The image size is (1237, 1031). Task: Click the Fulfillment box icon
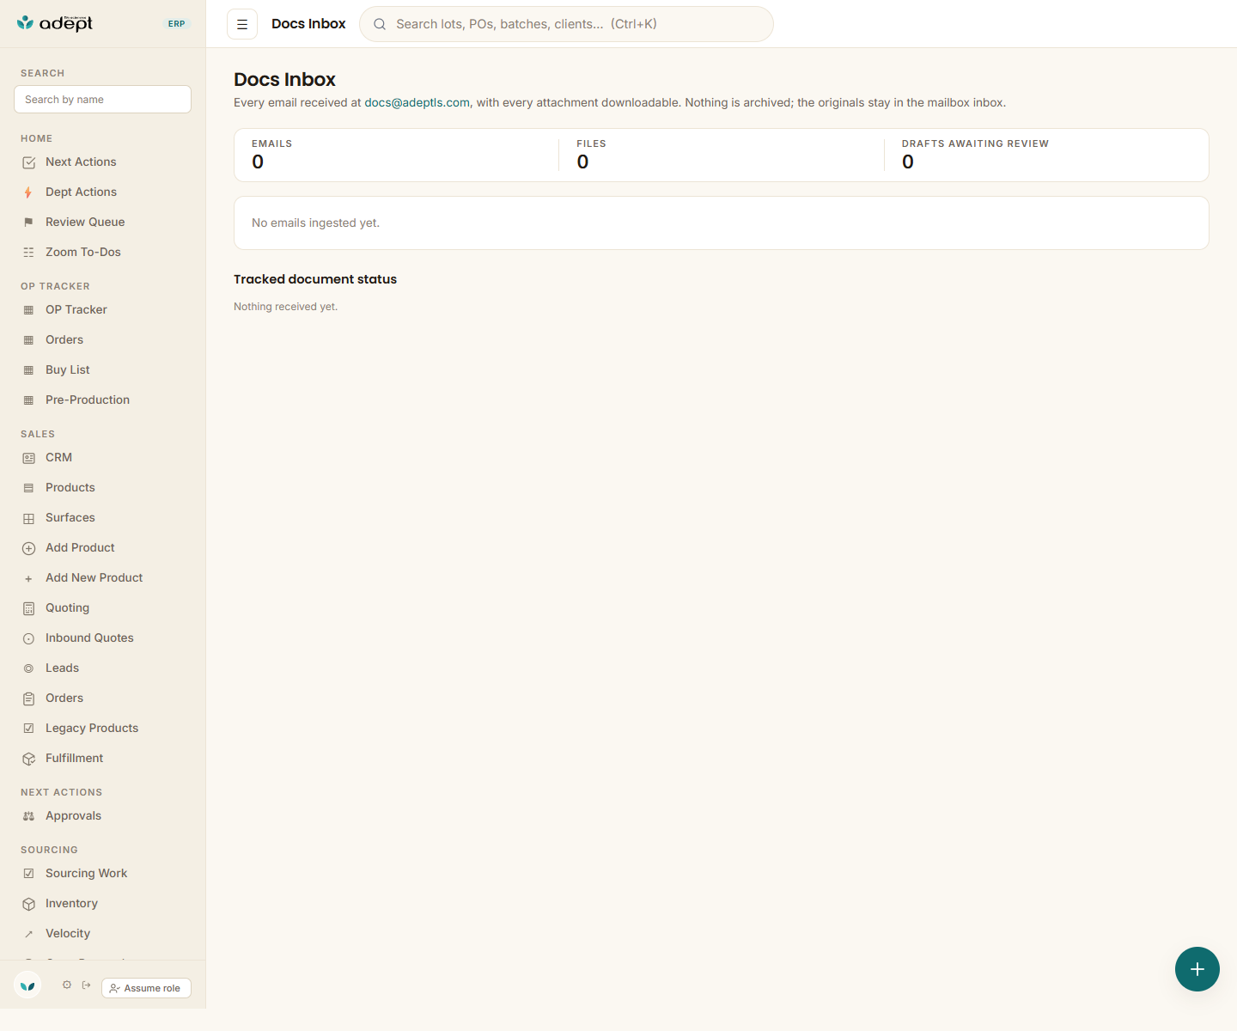pyautogui.click(x=28, y=759)
